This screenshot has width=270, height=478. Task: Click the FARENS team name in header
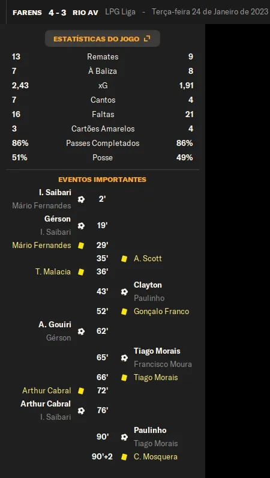(x=28, y=13)
